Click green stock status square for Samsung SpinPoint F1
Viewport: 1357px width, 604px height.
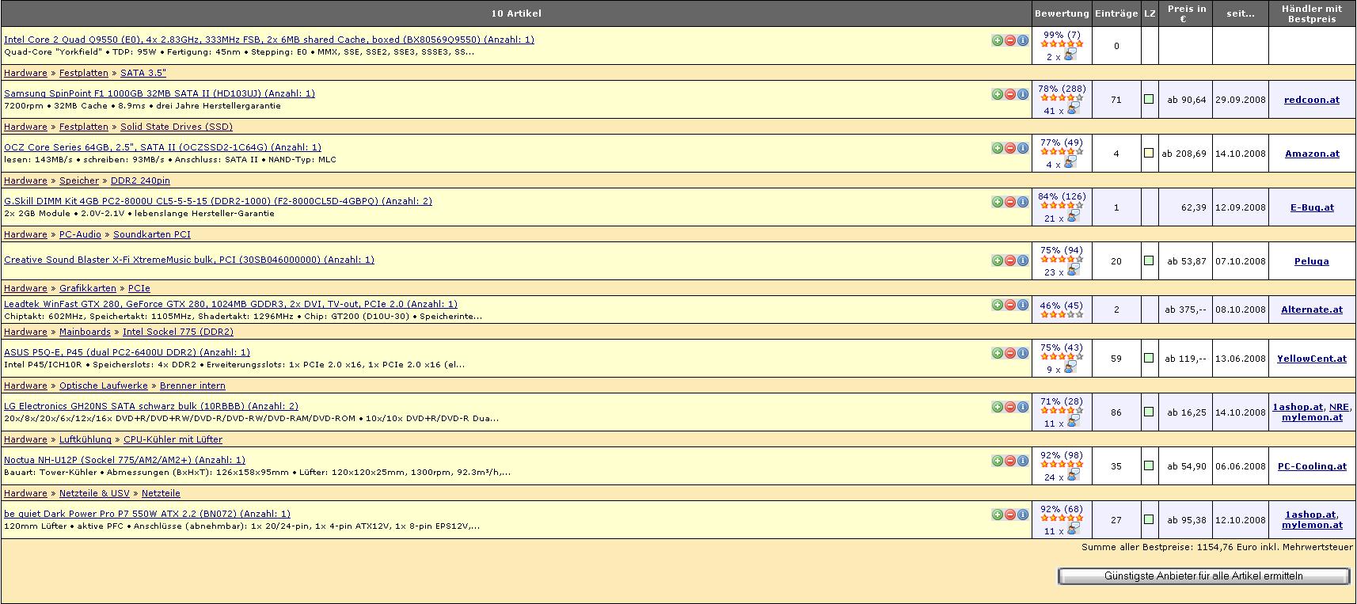(1149, 99)
